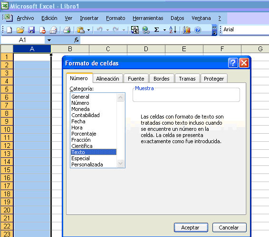This screenshot has width=269, height=237.
Task: Expand toolbar options chevron
Action: pos(214,30)
